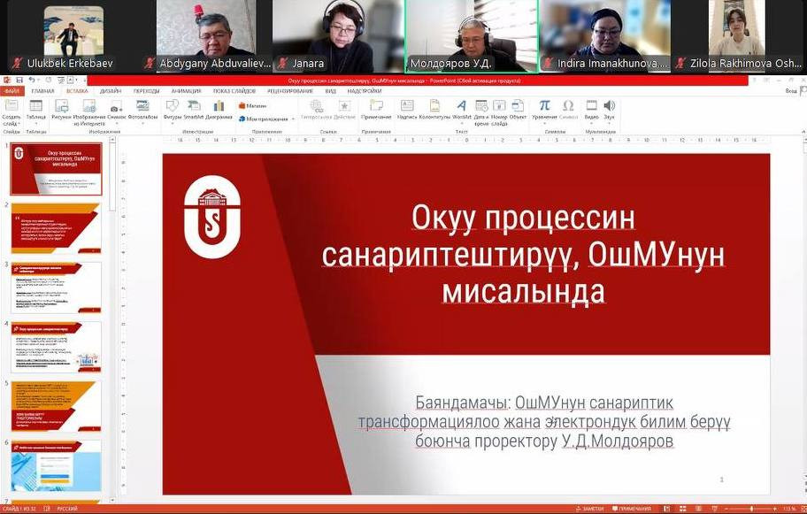Screen dimensions: 807x514
Task: Expand the Звук (audio) dropdown
Action: click(x=609, y=109)
